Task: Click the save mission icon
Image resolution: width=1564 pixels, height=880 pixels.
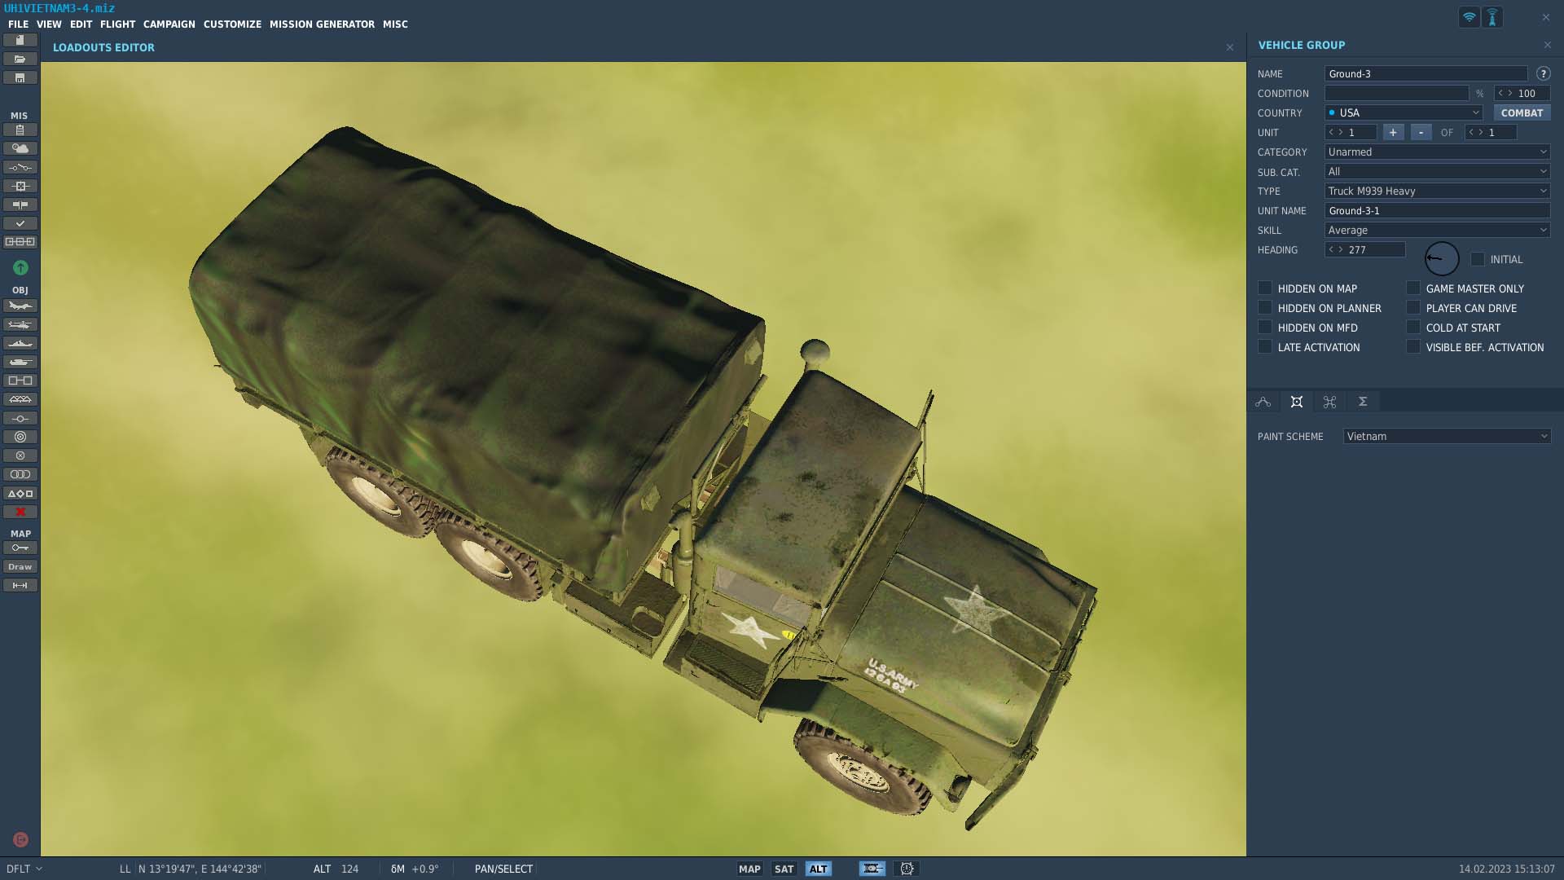Action: tap(20, 78)
